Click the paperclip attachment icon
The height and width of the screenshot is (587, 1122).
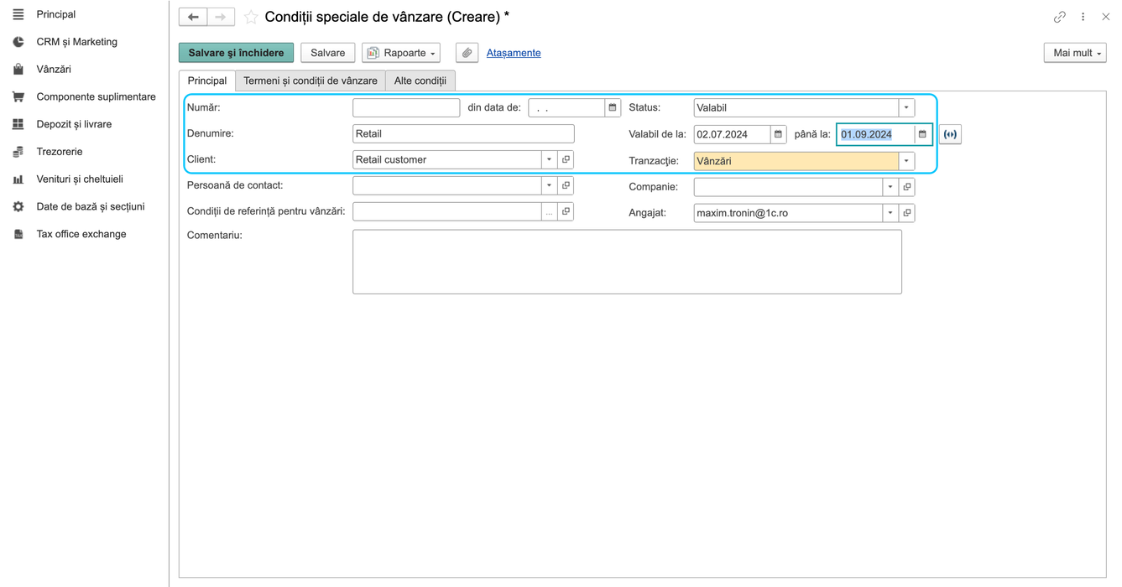click(x=467, y=53)
